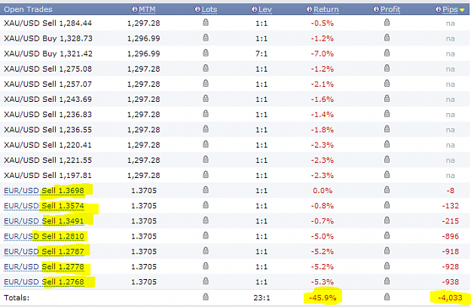Click the 0.0% return value
Screen dimensions: 471x307
click(x=323, y=191)
